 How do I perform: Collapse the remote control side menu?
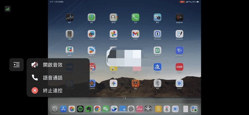tap(16, 65)
